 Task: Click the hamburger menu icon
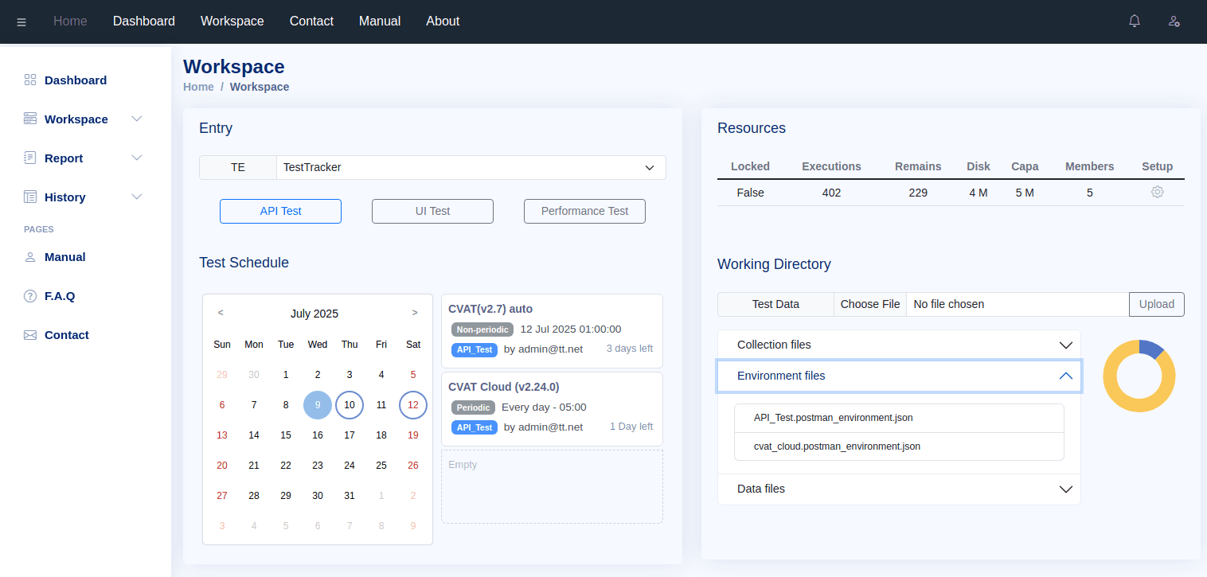point(21,22)
